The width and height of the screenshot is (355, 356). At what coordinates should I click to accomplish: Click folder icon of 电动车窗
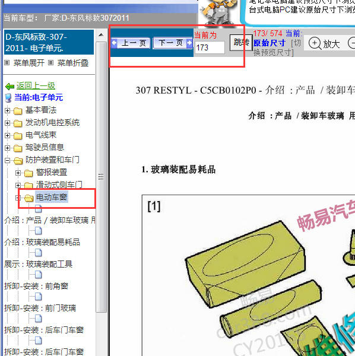point(29,198)
